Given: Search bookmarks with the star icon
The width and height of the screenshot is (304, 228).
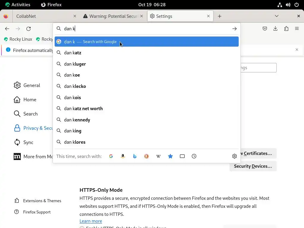Looking at the screenshot, I should 170,156.
